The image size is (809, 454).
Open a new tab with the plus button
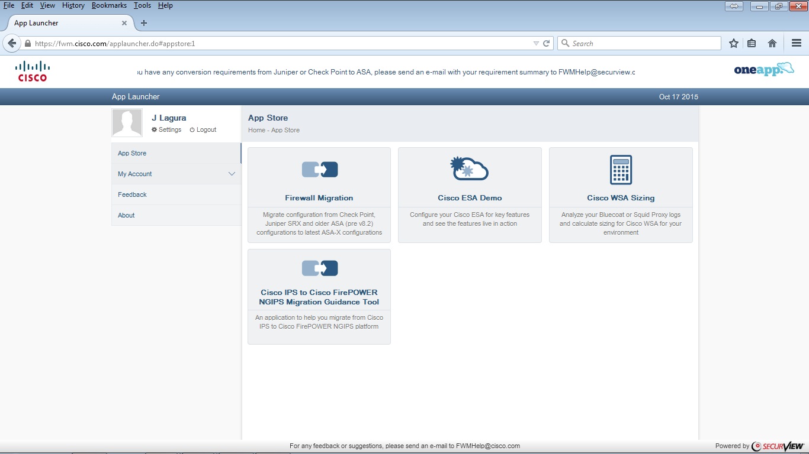coord(143,23)
